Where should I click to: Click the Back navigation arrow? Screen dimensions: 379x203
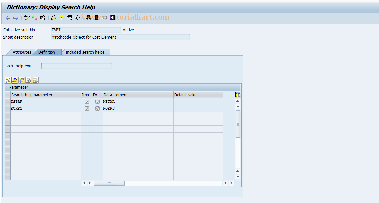[8, 18]
